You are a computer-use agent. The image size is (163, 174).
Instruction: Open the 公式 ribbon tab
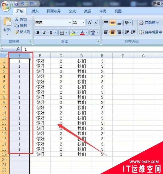[72, 11]
